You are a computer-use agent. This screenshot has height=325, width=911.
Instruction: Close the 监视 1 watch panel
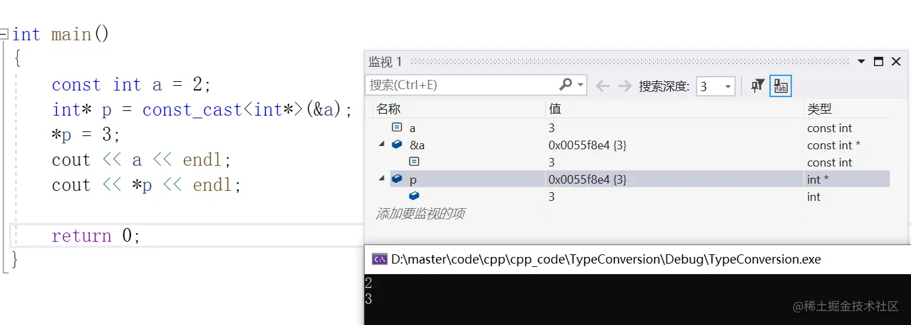click(x=896, y=61)
